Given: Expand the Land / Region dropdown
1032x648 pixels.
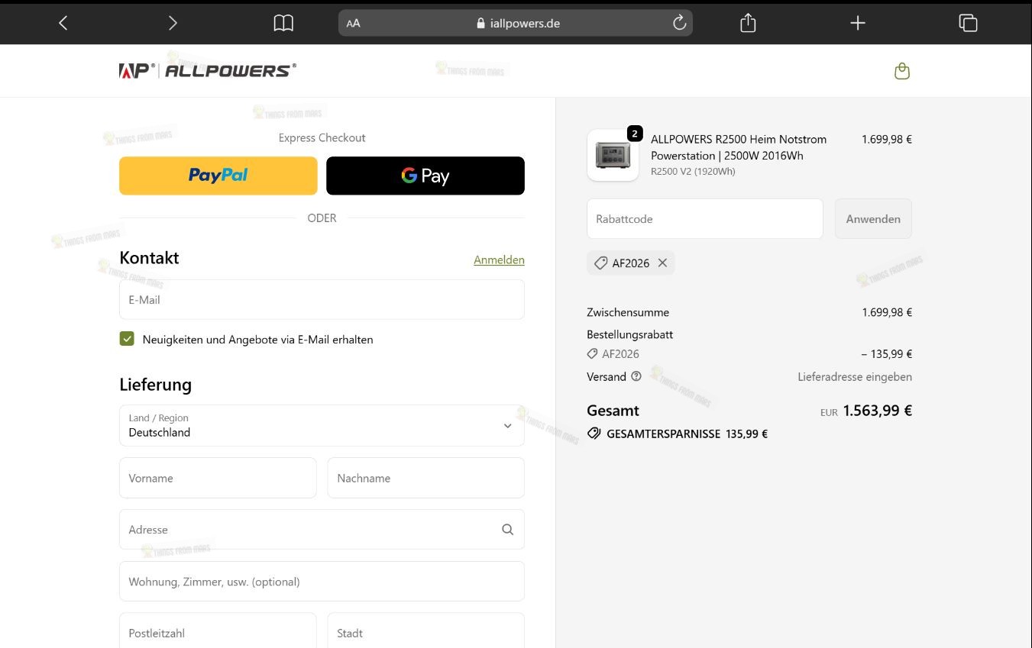Looking at the screenshot, I should pyautogui.click(x=322, y=425).
